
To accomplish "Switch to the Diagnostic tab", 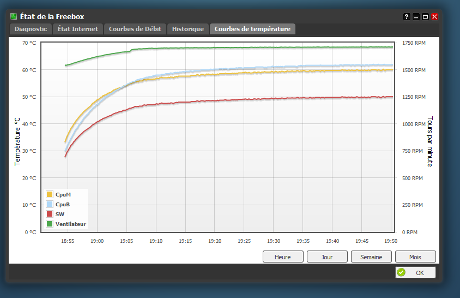I will click(x=31, y=29).
